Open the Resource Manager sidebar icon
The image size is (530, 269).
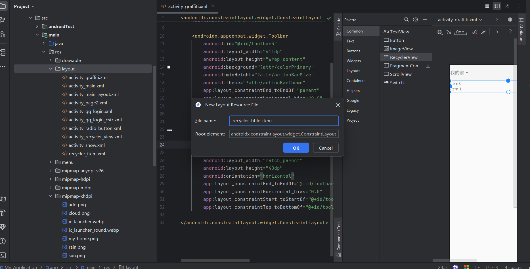coord(3,34)
